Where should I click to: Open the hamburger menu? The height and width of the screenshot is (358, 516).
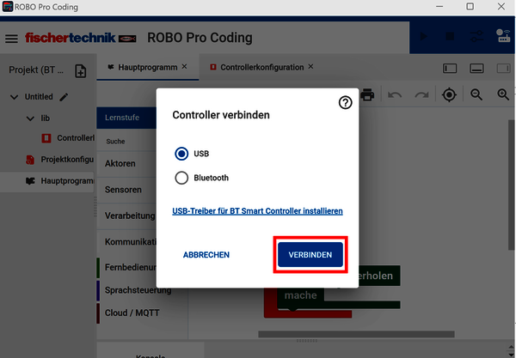pyautogui.click(x=11, y=39)
